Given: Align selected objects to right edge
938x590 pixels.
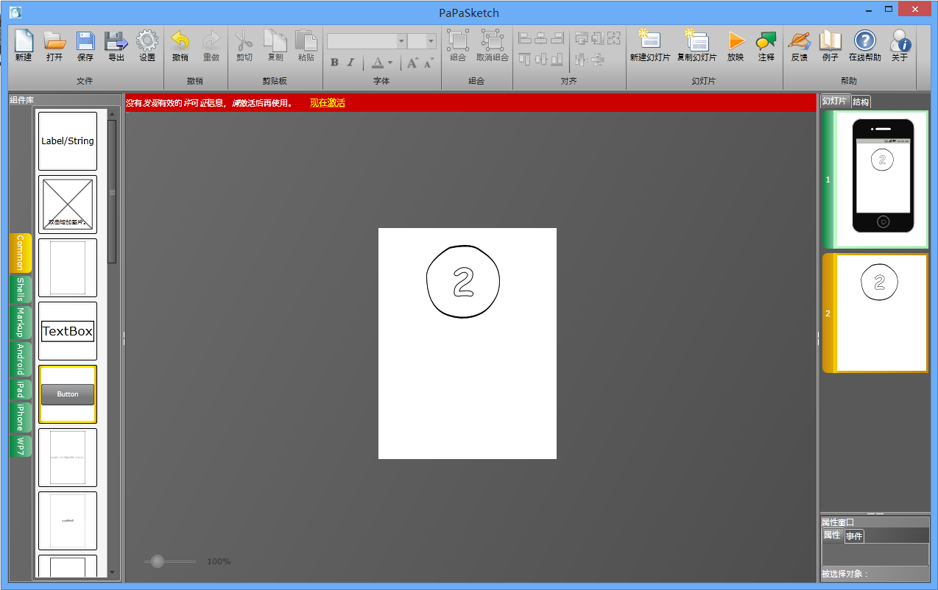Looking at the screenshot, I should coord(557,38).
